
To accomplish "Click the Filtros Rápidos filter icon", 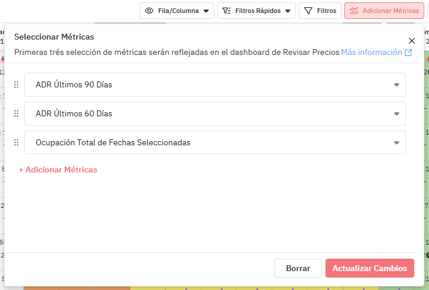I will coord(227,11).
